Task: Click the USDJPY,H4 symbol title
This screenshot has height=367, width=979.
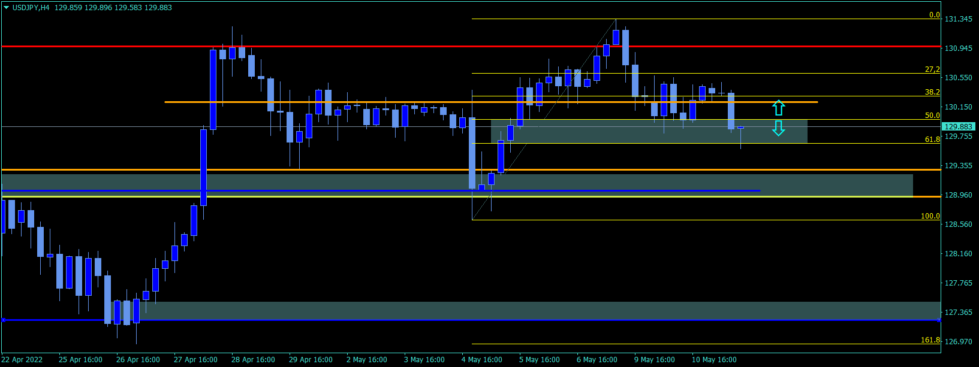Action: (x=31, y=8)
